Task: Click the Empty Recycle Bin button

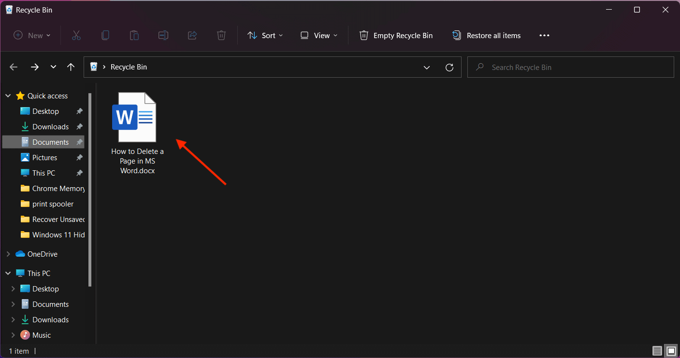Action: point(395,35)
